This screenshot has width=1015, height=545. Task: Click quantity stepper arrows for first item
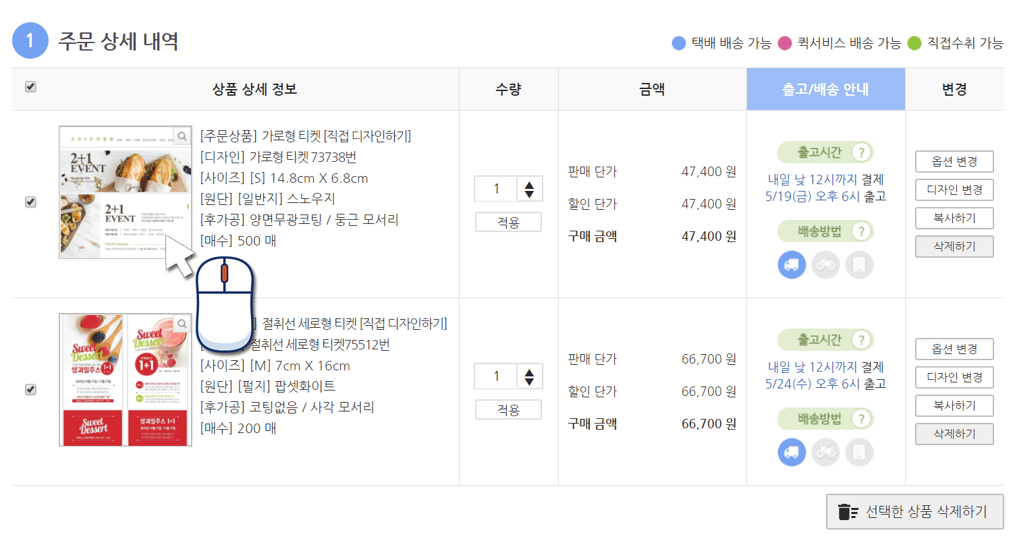pyautogui.click(x=529, y=189)
